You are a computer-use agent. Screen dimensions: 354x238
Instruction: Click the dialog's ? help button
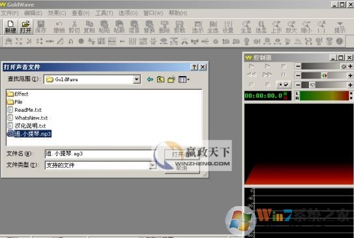(x=194, y=67)
